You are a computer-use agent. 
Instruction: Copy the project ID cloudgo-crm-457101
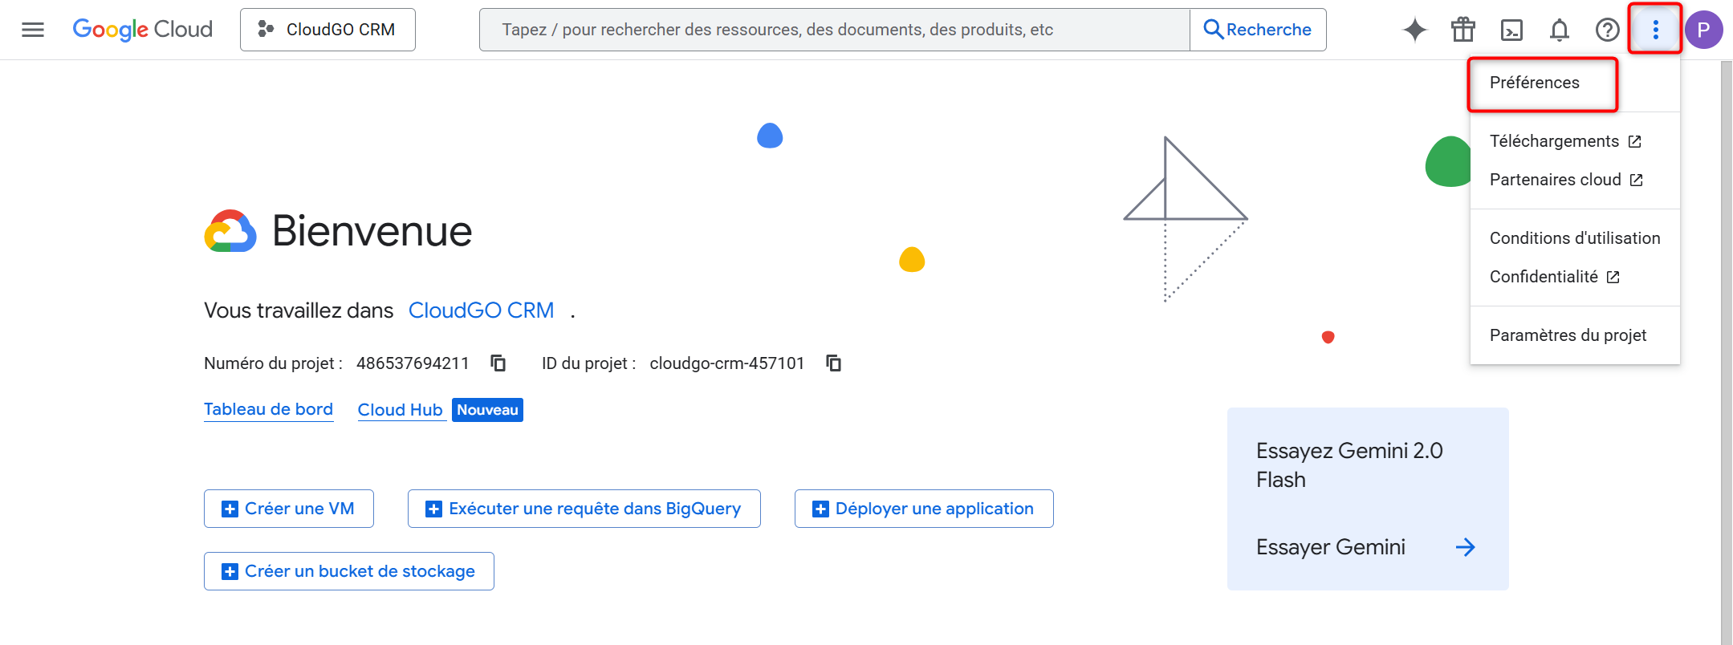pyautogui.click(x=834, y=363)
